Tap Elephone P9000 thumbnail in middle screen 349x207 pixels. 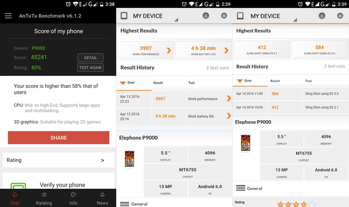130,159
